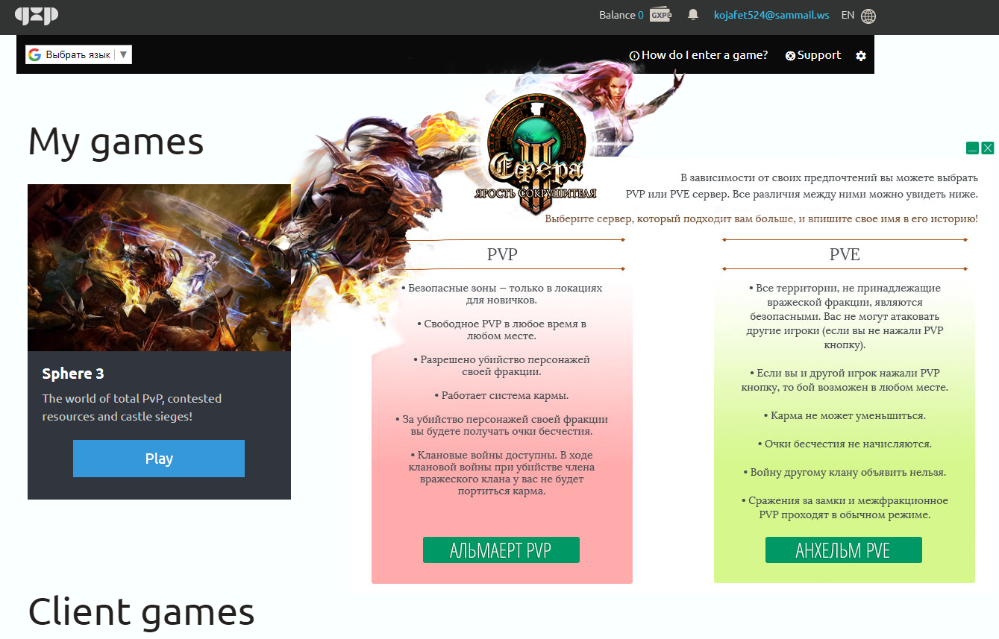Expand the Google 'Выбрать язык' translate dropdown
999x639 pixels.
(78, 54)
